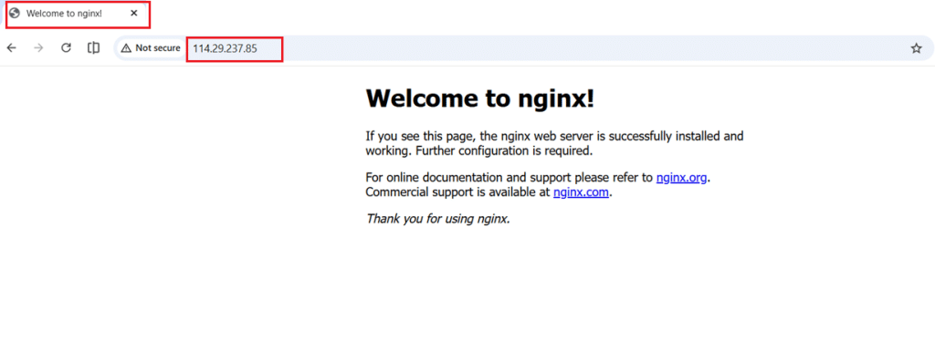Open the nginx.com link

582,192
